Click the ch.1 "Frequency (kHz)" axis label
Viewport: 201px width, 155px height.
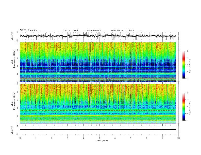tap(14, 59)
